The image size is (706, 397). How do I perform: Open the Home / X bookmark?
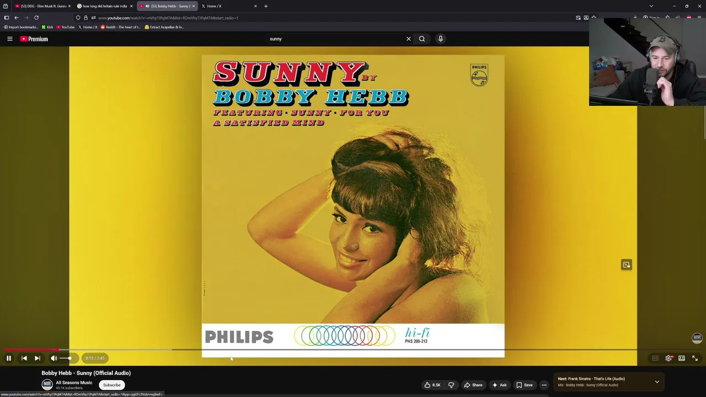coord(88,27)
